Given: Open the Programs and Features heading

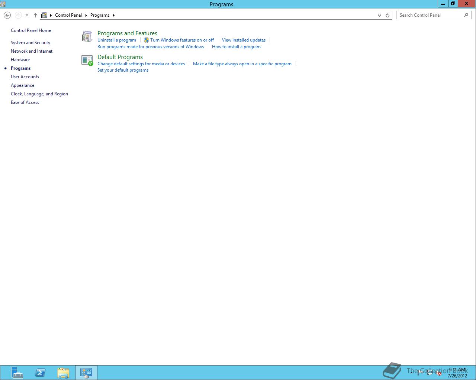Looking at the screenshot, I should tap(127, 33).
